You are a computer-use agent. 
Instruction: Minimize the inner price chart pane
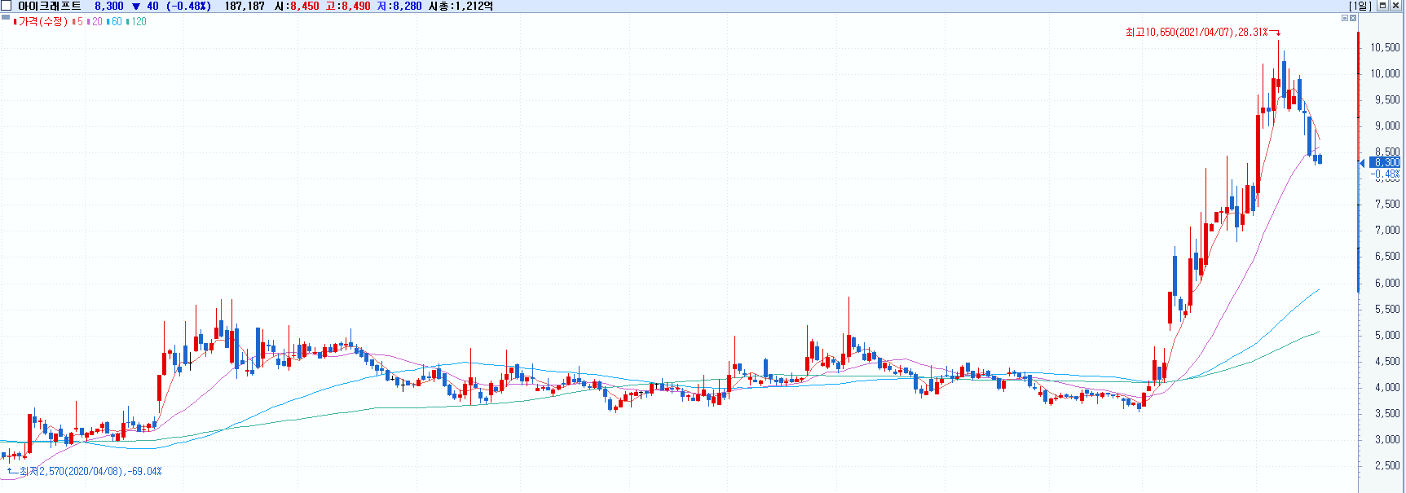pos(1345,18)
